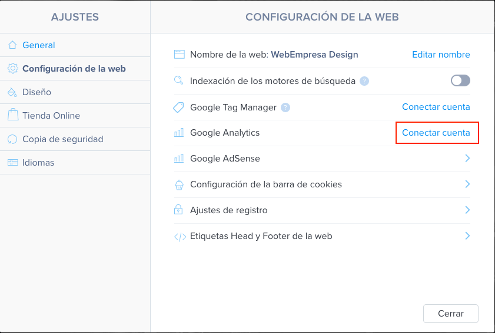Viewport: 495px width, 333px height.
Task: Click Editar nombre link
Action: click(x=441, y=55)
